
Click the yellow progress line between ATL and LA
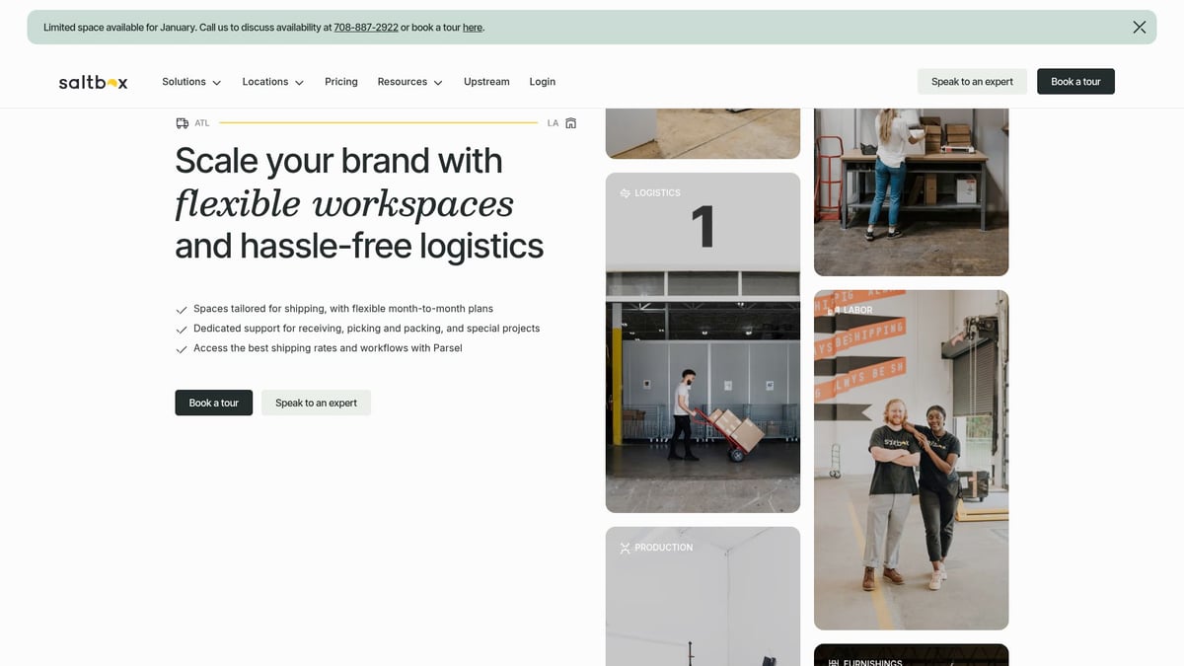380,122
